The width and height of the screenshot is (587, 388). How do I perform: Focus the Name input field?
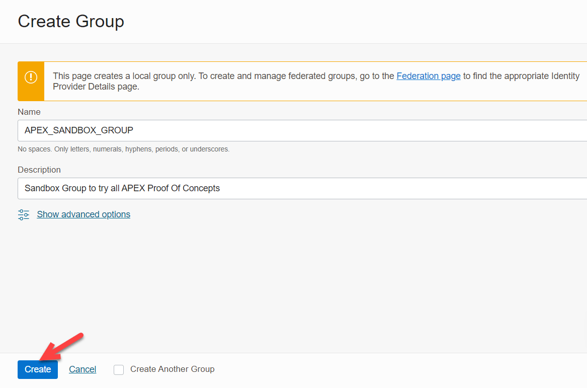(302, 130)
